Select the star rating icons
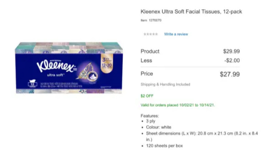Viewport: 266px width, 157px height. tap(151, 34)
